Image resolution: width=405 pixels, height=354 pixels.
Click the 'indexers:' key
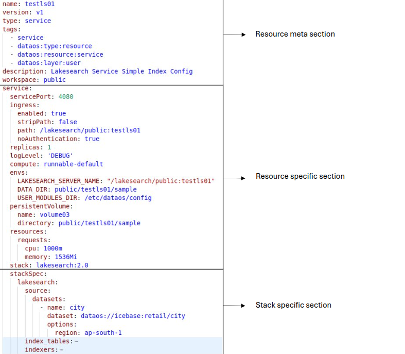[x=42, y=349]
